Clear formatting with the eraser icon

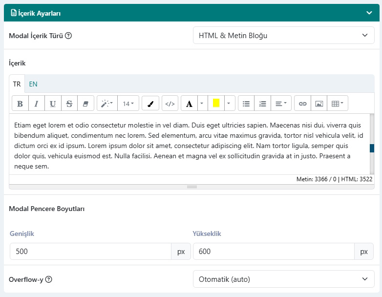85,104
